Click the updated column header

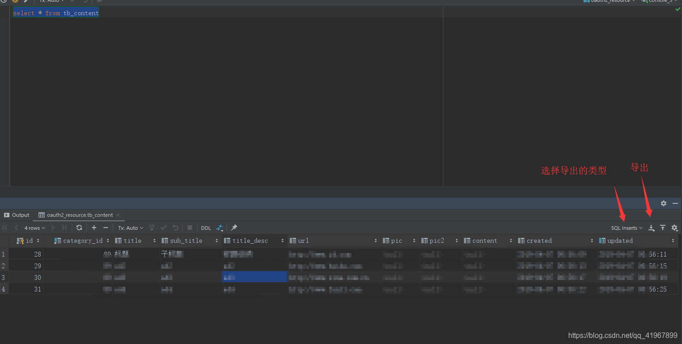637,241
